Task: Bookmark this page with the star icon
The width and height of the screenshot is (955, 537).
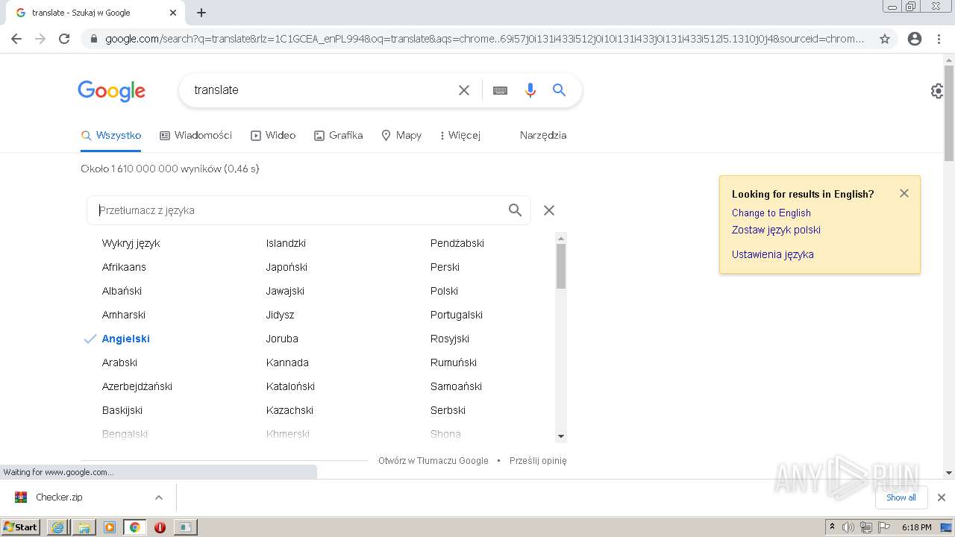Action: pos(885,39)
